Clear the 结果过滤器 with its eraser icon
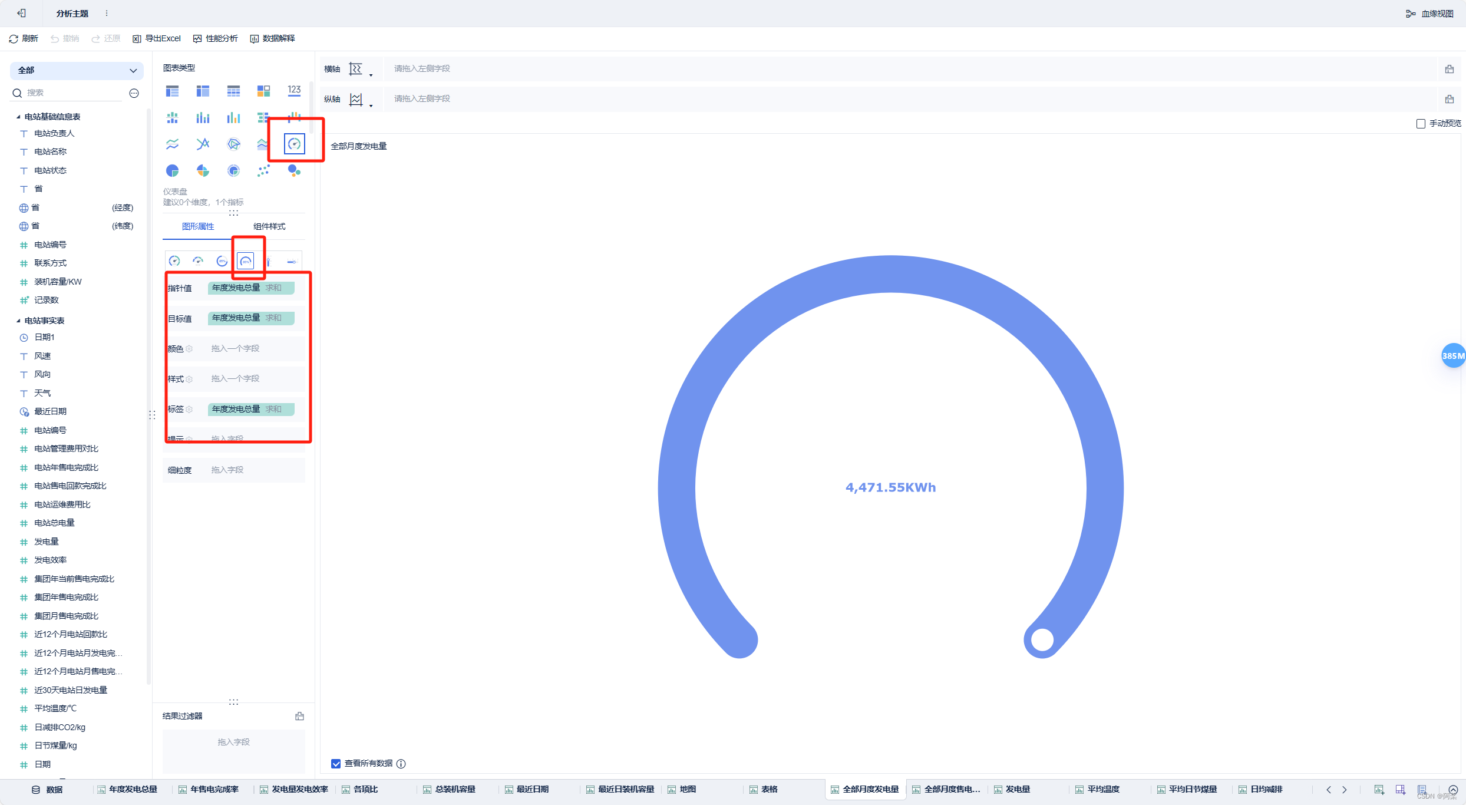Viewport: 1466px width, 805px height. tap(300, 716)
